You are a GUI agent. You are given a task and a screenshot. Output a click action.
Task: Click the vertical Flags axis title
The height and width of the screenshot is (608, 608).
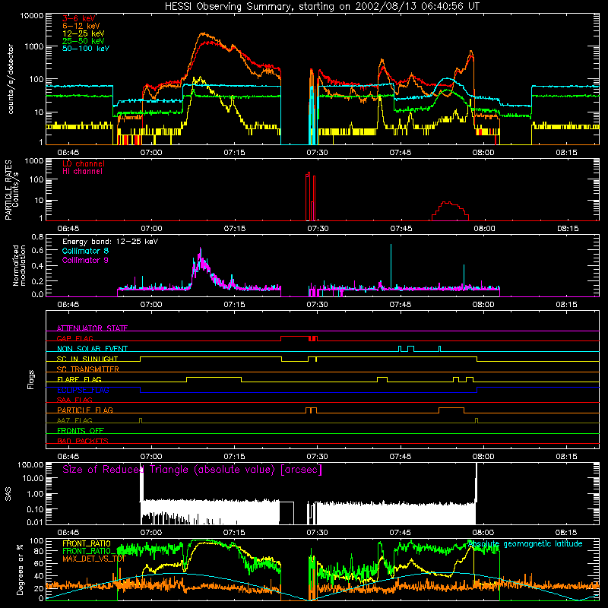(31, 379)
